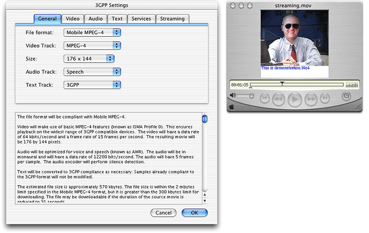
Task: Click the player timeline scrub bar
Action: tap(297, 84)
